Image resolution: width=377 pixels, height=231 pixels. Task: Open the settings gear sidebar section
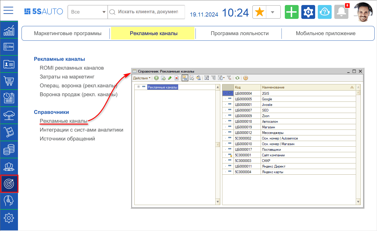[9, 218]
